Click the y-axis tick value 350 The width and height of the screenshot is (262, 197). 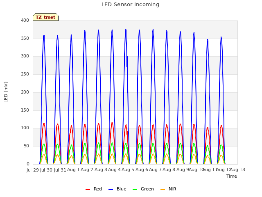[25, 38]
